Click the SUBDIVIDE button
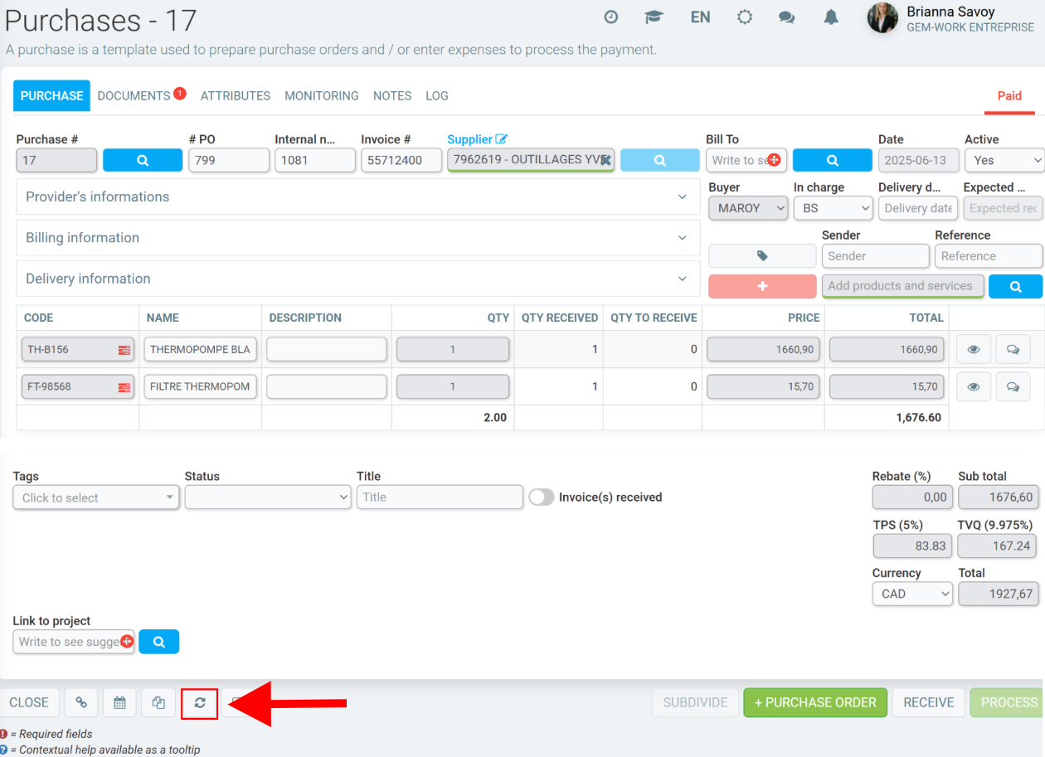1045x757 pixels. click(x=695, y=702)
